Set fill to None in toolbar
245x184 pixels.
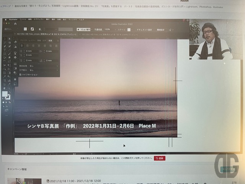pyautogui.click(x=10, y=102)
